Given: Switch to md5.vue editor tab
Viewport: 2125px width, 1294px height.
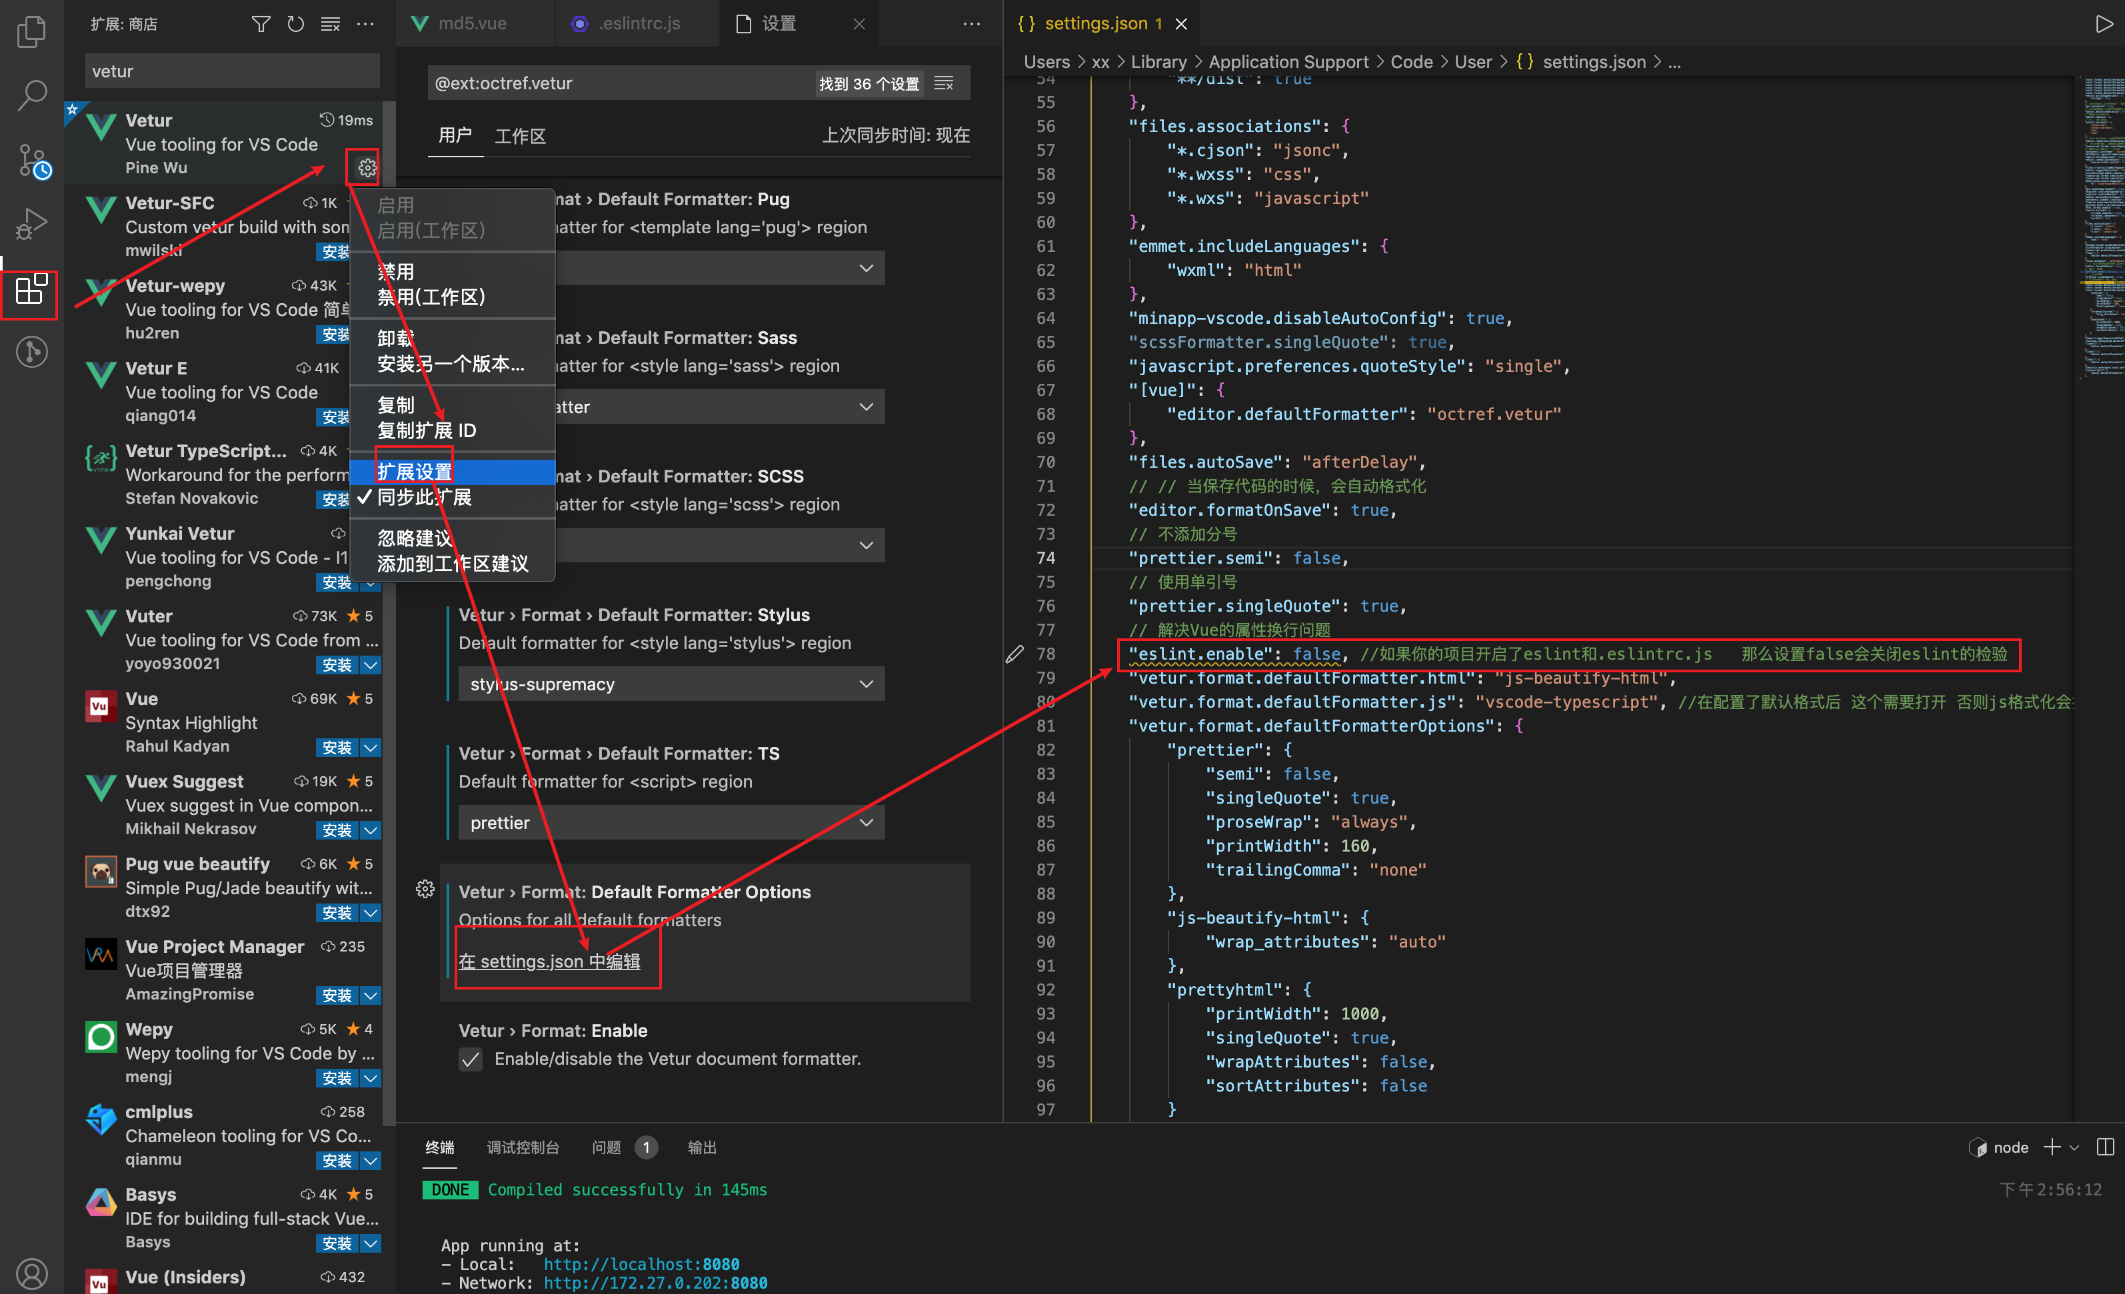Looking at the screenshot, I should (x=475, y=23).
